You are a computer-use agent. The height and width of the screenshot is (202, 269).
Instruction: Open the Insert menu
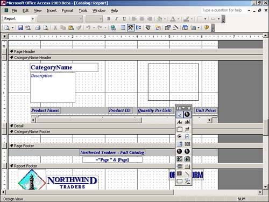pyautogui.click(x=52, y=10)
